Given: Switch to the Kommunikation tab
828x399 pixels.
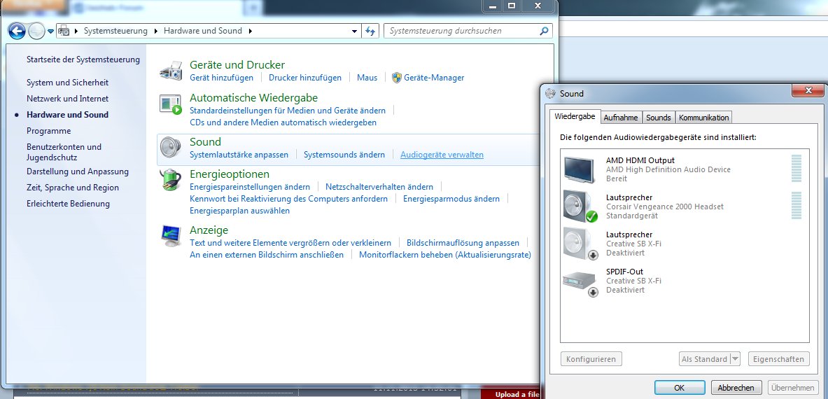Looking at the screenshot, I should click(x=704, y=118).
